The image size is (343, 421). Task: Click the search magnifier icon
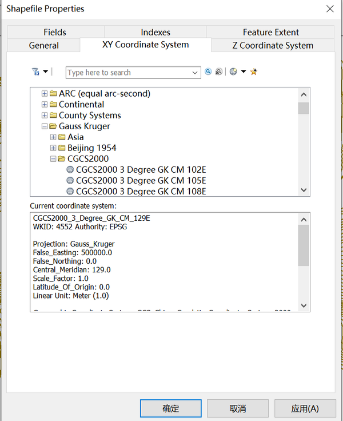(208, 72)
